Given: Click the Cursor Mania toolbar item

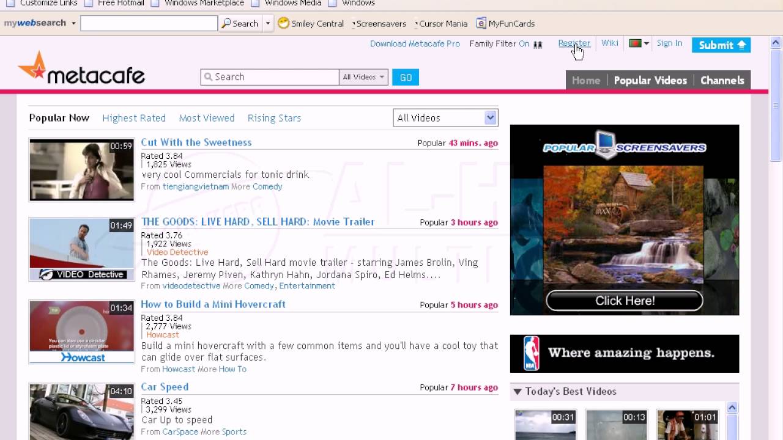Looking at the screenshot, I should [x=441, y=24].
